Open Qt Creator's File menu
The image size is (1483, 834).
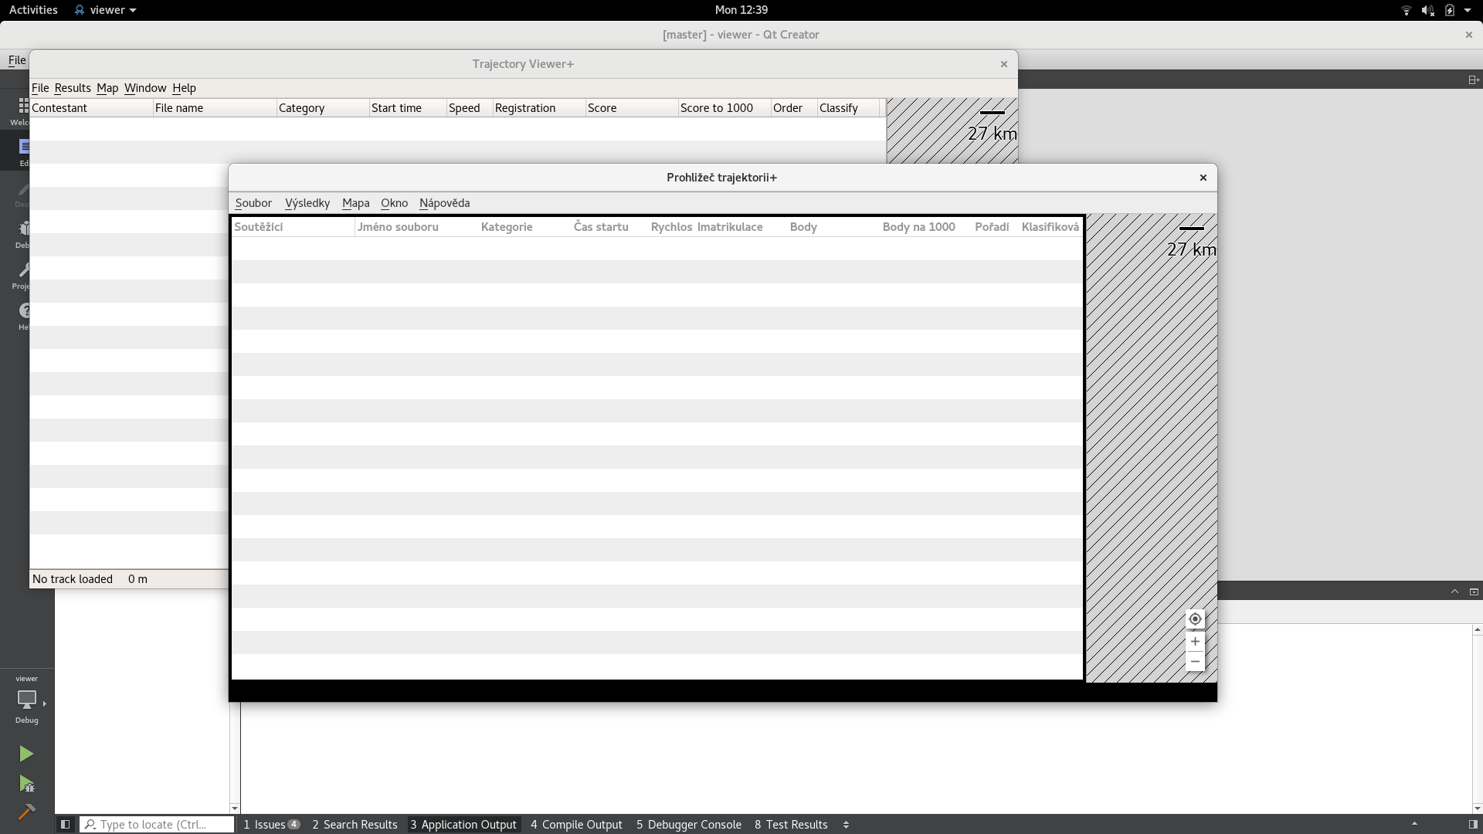pos(17,60)
